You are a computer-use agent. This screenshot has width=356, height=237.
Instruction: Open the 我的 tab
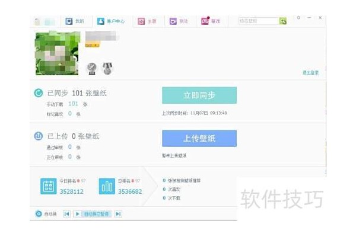pos(75,21)
